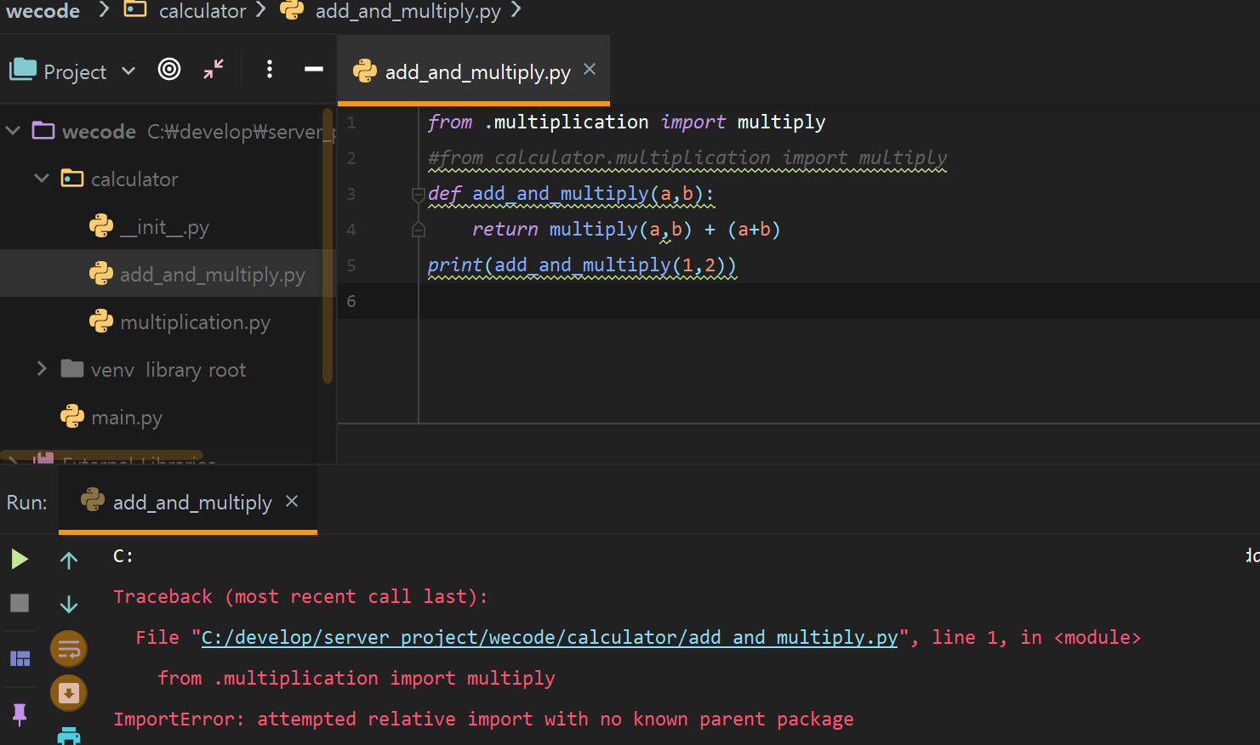The image size is (1260, 745).
Task: Click the Select Opened File target icon
Action: 169,70
